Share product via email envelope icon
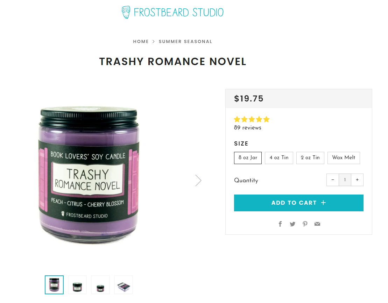Screen dimensions: 388x303 (317, 224)
